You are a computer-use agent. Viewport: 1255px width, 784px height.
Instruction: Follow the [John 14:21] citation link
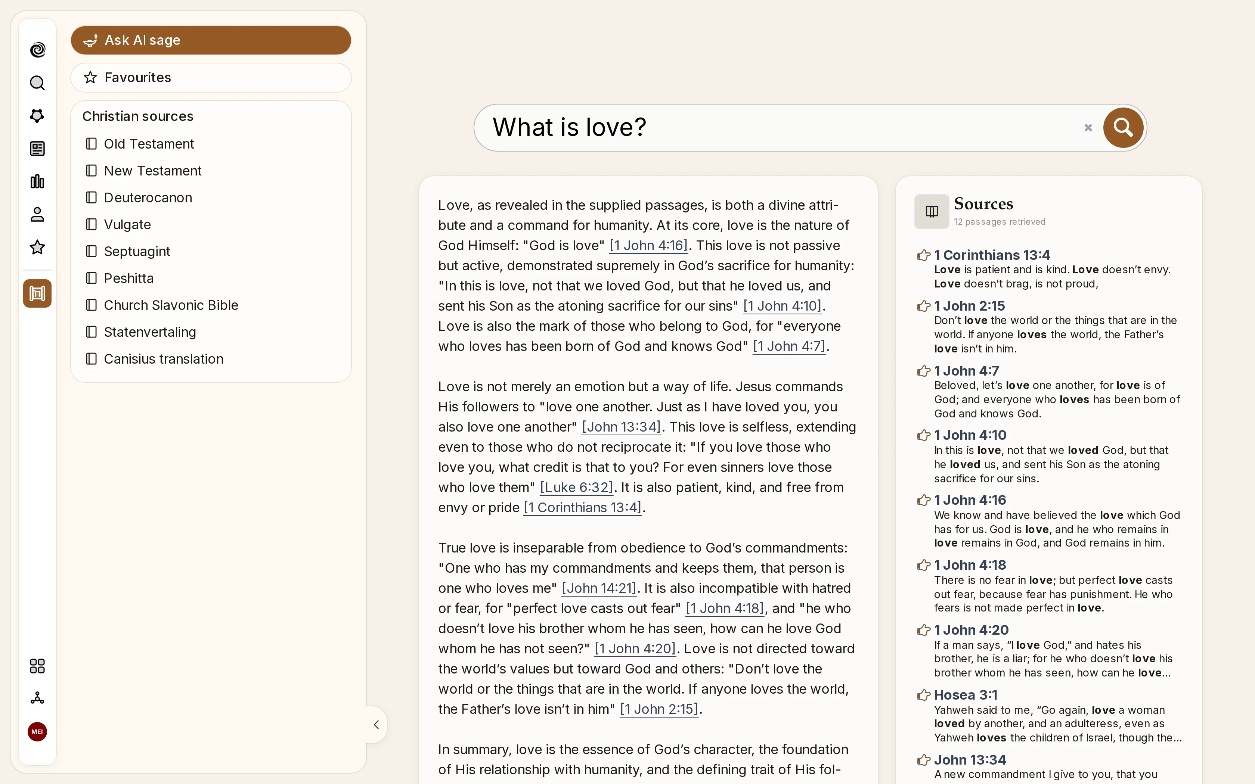[x=599, y=588]
